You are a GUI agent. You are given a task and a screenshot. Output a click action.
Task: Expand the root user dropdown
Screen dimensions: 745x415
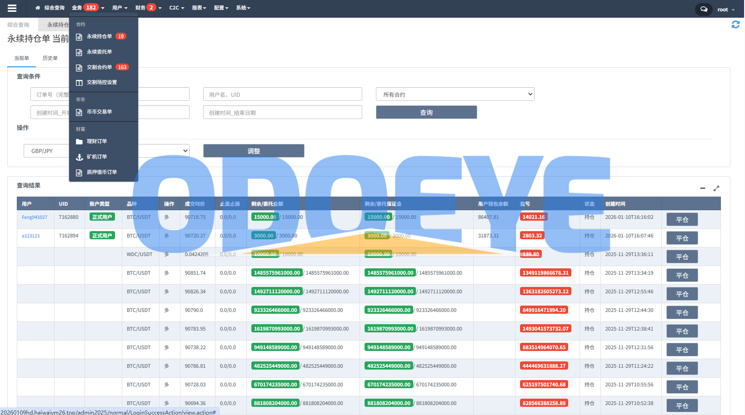726,10
